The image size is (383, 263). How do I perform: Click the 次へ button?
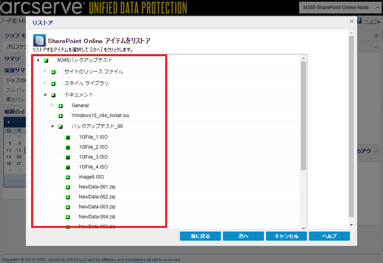coord(243,236)
